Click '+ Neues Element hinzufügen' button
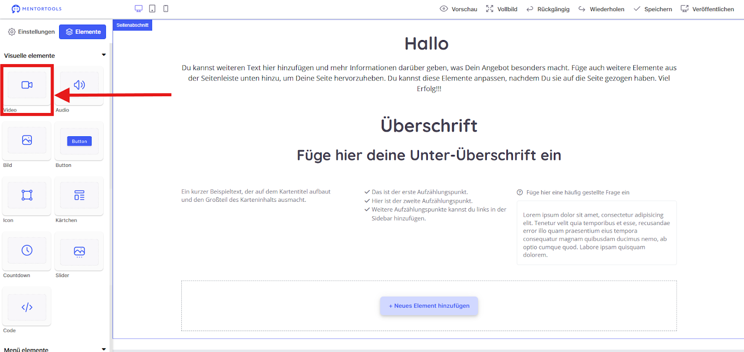 point(429,306)
